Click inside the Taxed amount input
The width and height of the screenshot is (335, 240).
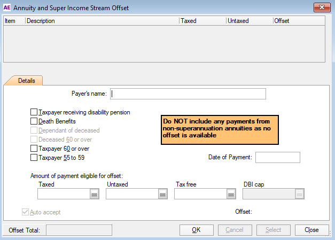pos(64,195)
